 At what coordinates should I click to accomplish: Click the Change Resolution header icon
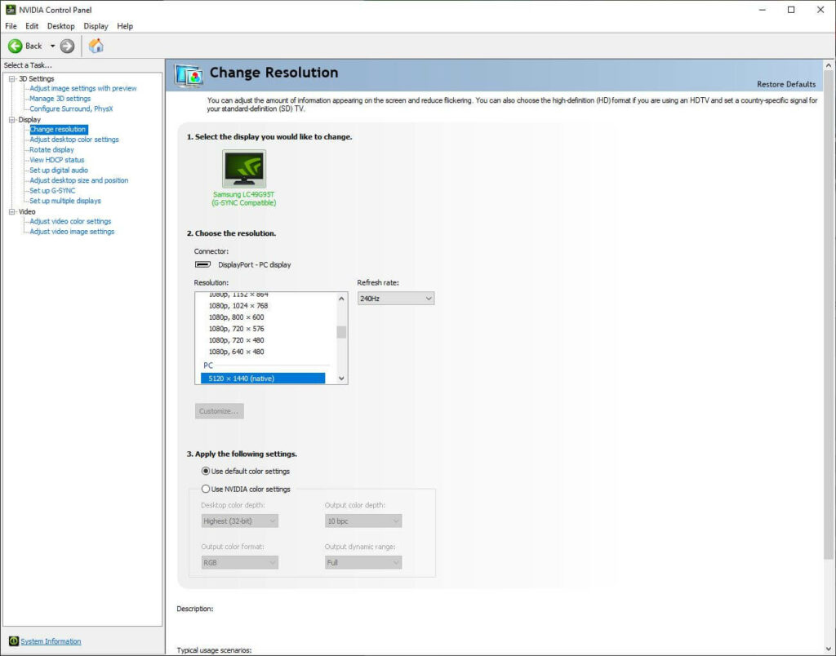(189, 75)
